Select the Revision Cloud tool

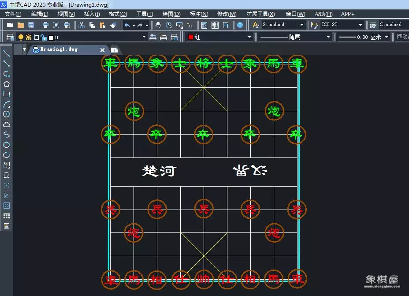coord(5,124)
